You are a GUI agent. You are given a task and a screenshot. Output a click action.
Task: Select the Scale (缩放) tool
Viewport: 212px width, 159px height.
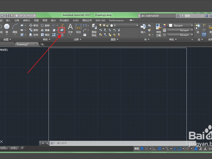click(x=45, y=35)
